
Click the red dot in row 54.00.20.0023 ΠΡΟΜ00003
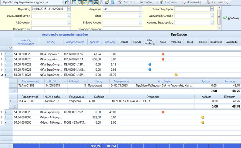coord(163,54)
